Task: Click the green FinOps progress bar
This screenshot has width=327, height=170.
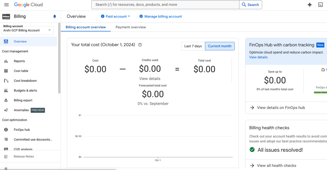Action: [x=320, y=93]
